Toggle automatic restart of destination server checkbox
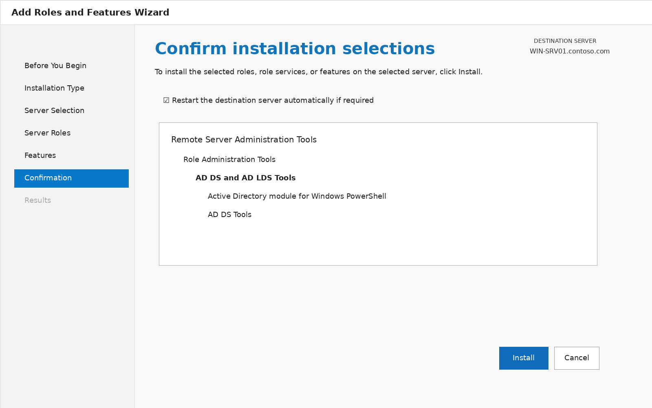 pyautogui.click(x=166, y=100)
